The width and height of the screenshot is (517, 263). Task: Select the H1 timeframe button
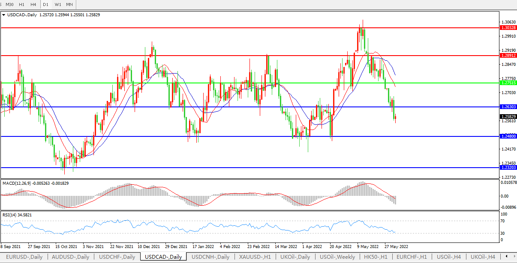pos(21,4)
